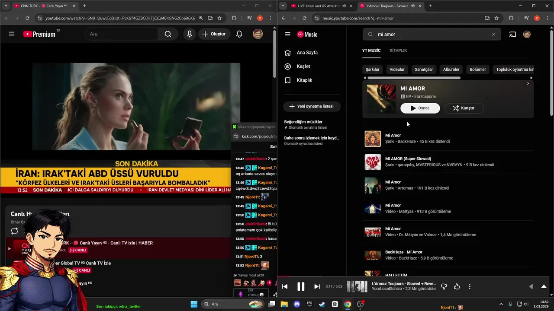This screenshot has height=311, width=554.
Task: Open the tab search dropdown in left Chrome window
Action: [6, 6]
